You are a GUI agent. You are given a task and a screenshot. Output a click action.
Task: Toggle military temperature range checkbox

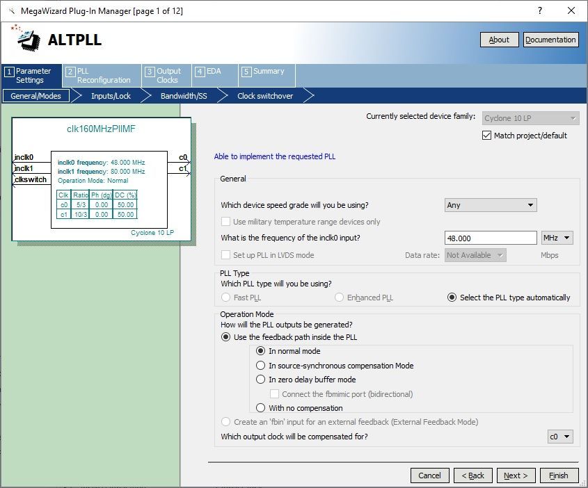[x=225, y=222]
